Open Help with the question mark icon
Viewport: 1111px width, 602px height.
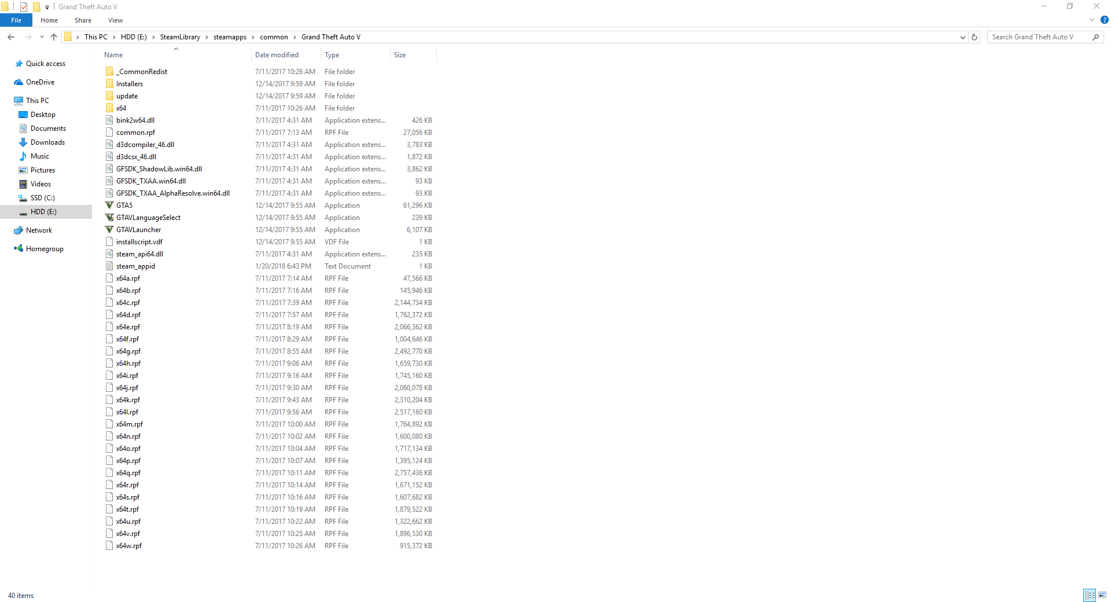[1104, 20]
